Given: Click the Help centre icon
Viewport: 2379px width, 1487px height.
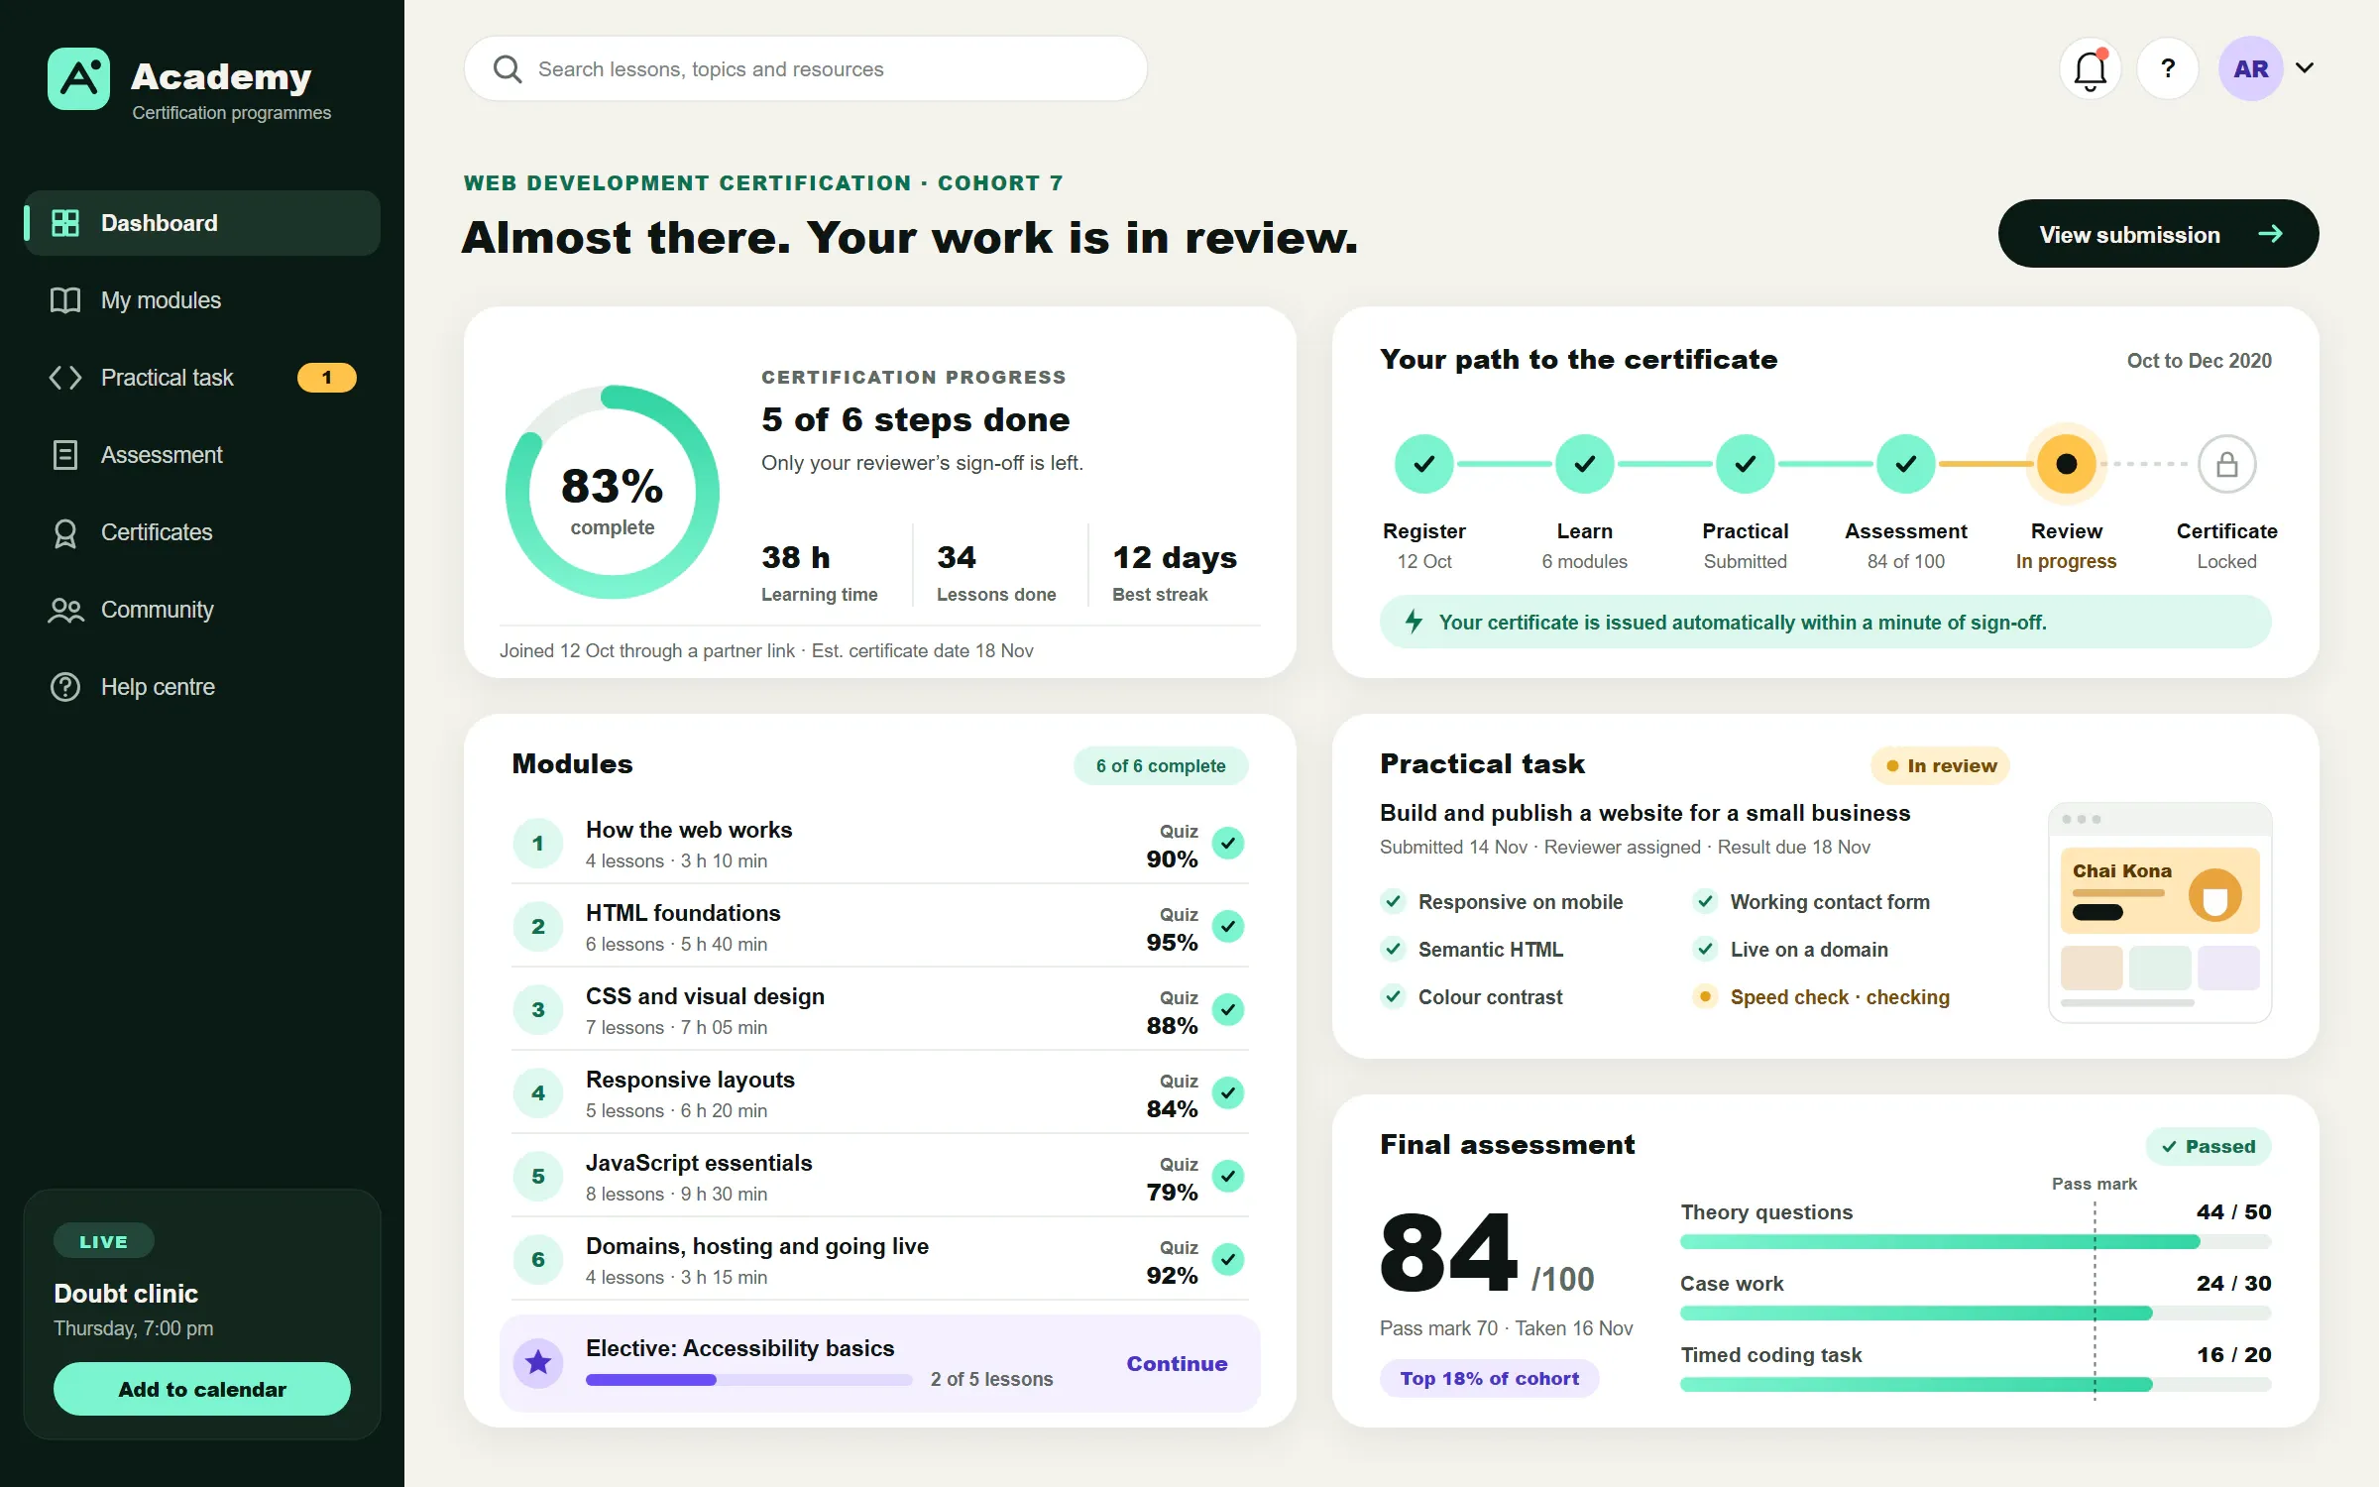Looking at the screenshot, I should pos(65,687).
